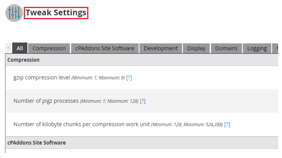Click the Tweak Settings sliders icon
Screen dimensions: 282x158
click(x=14, y=13)
